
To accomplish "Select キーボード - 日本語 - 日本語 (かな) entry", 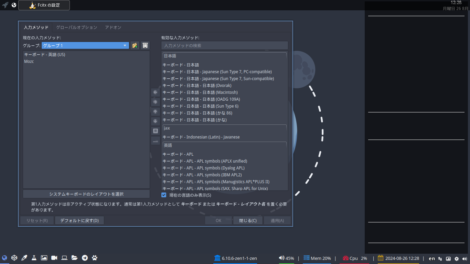I will (224, 120).
